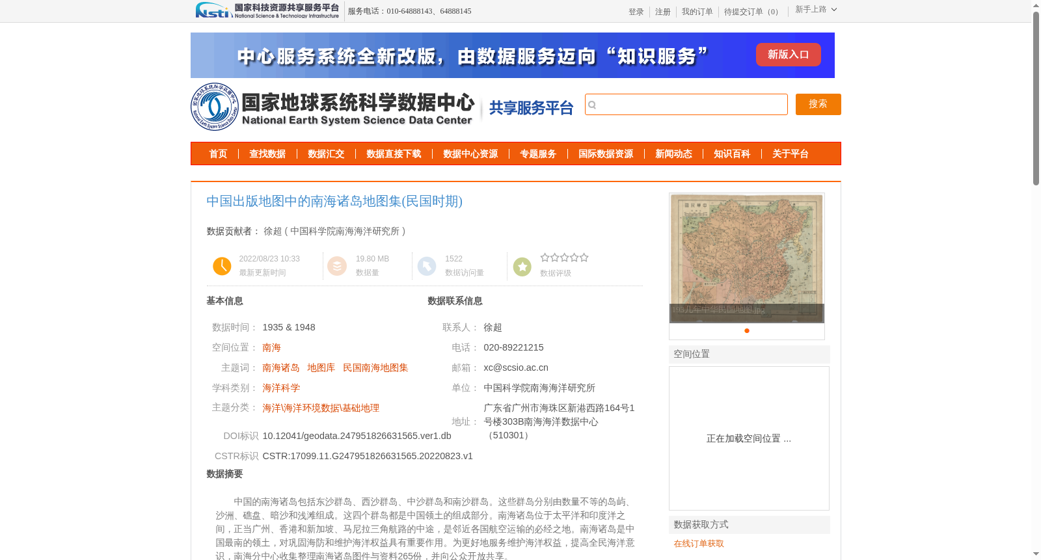Open the 数据中心资源 menu item
The image size is (1041, 560).
[470, 154]
